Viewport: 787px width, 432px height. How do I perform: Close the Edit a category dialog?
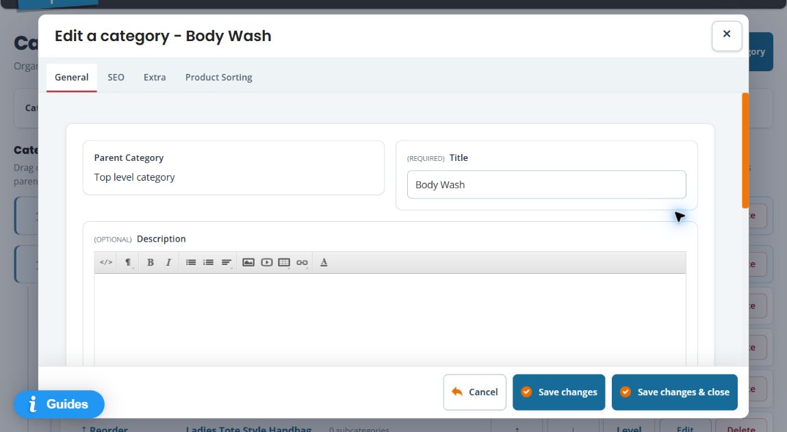[x=726, y=36]
